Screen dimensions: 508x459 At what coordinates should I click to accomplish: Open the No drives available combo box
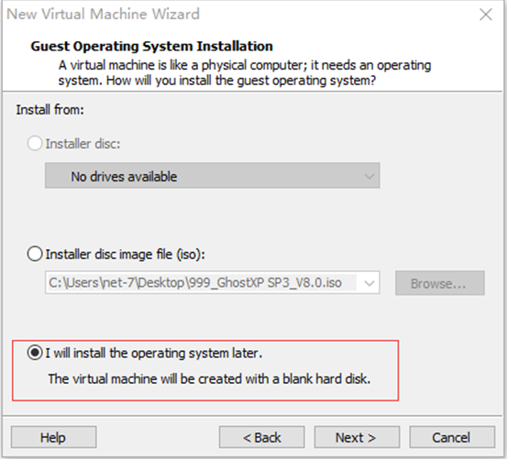click(x=212, y=176)
